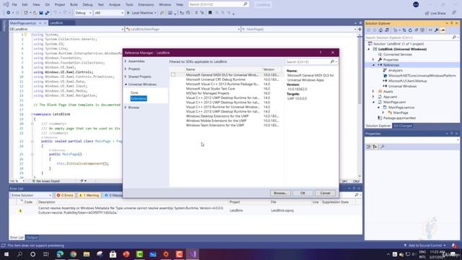Click Save icon in toolbar
The image size is (462, 260).
tap(41, 13)
